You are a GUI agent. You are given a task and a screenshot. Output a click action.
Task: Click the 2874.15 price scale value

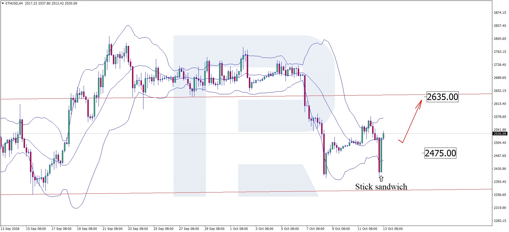[500, 13]
